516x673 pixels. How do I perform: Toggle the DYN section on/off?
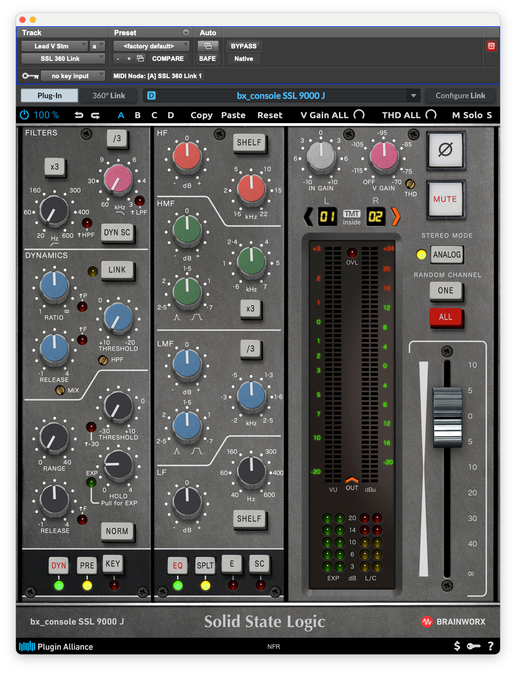click(59, 565)
